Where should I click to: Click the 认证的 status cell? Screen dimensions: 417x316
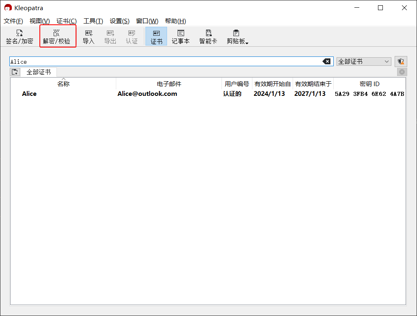pos(232,94)
